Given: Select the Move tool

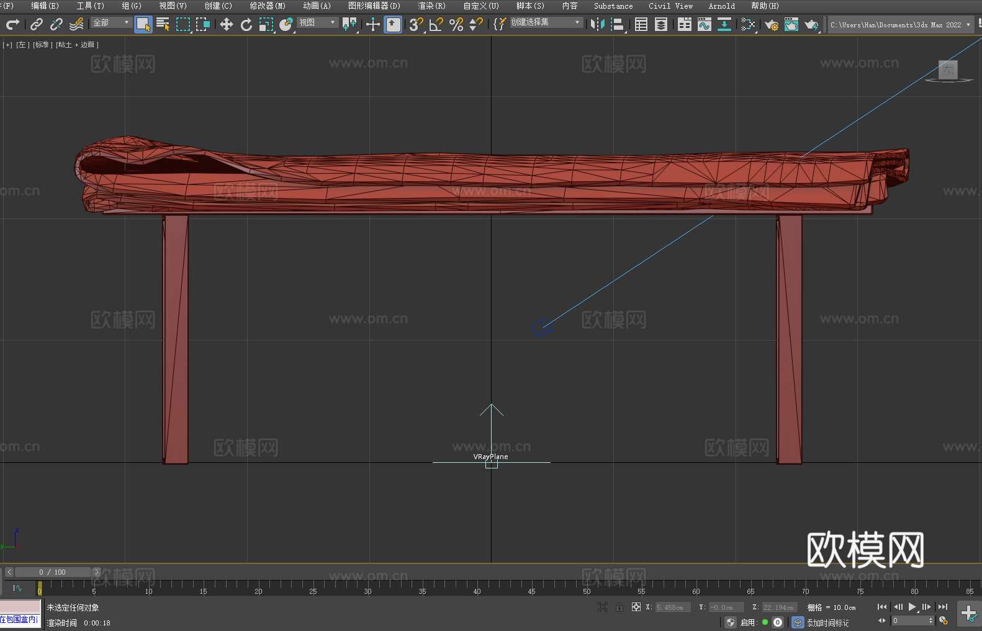Looking at the screenshot, I should coord(227,24).
